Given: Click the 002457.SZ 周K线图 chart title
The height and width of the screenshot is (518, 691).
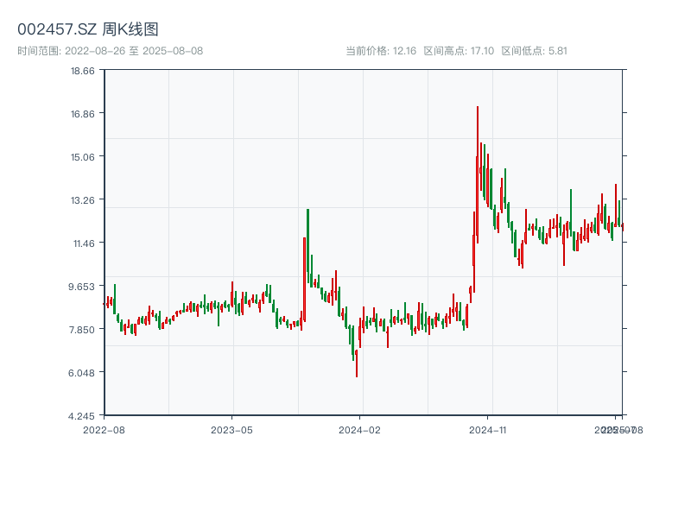Looking at the screenshot, I should (88, 29).
